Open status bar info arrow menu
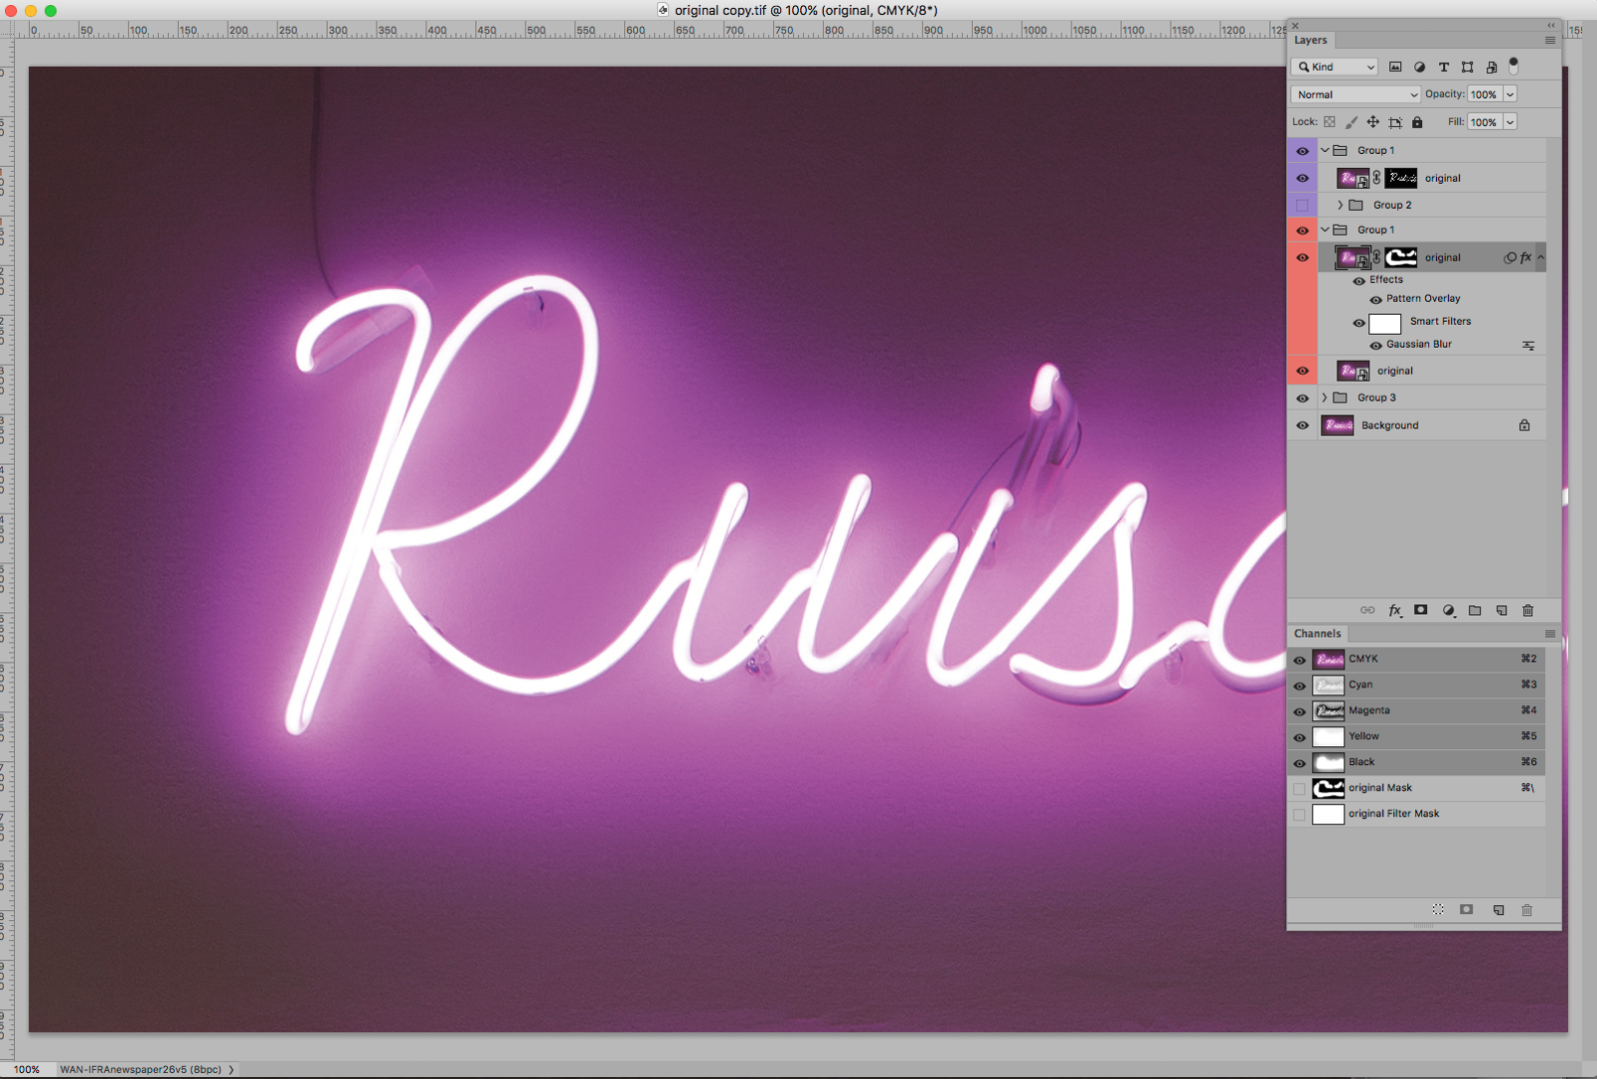This screenshot has width=1597, height=1079. (231, 1069)
